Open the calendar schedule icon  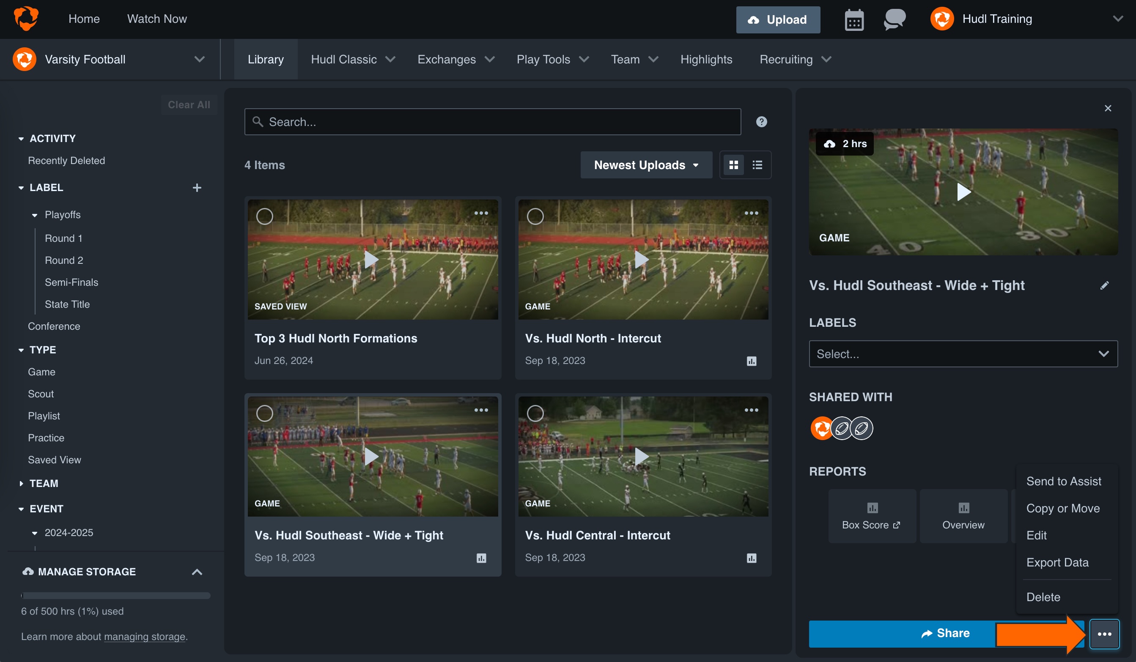[853, 19]
